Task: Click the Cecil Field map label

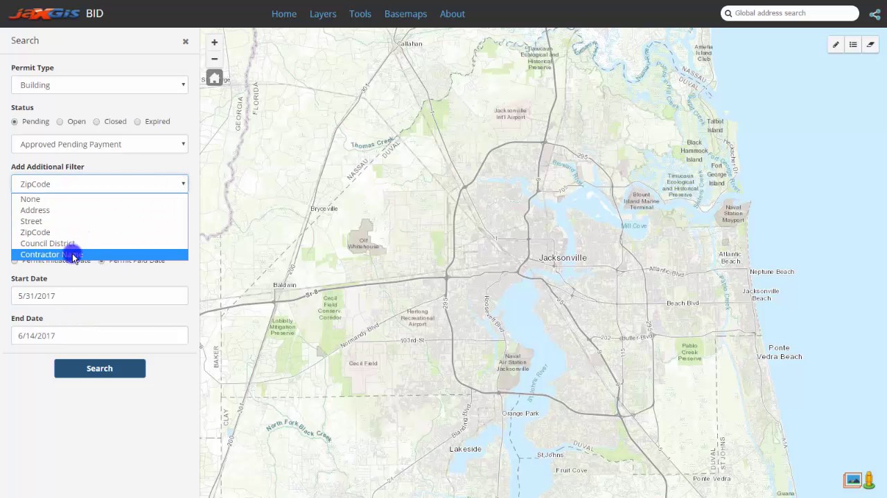Action: 363,364
